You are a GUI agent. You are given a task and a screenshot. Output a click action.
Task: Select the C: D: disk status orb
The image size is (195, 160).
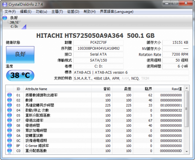(5, 18)
